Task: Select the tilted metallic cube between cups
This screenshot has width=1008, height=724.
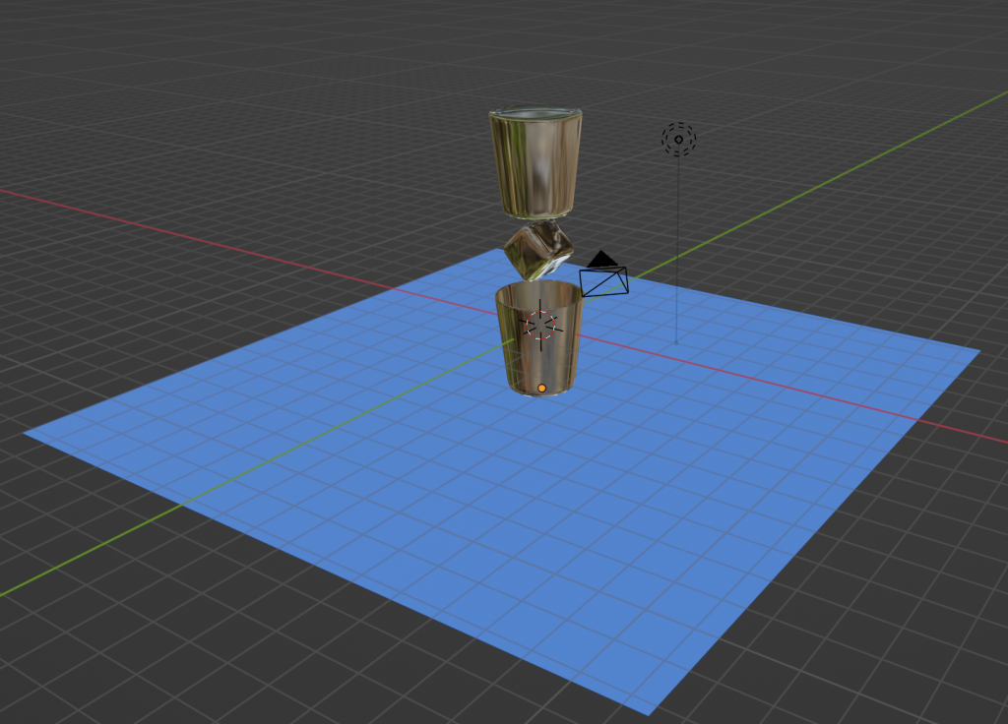Action: [537, 250]
